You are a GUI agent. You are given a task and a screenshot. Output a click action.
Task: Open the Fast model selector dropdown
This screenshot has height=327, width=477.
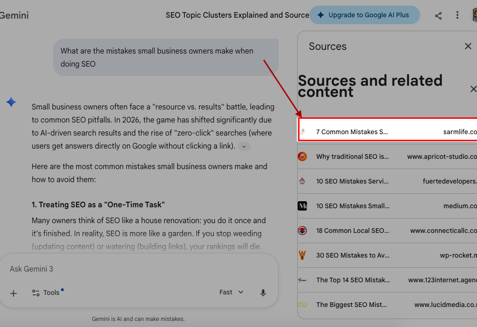pyautogui.click(x=232, y=293)
